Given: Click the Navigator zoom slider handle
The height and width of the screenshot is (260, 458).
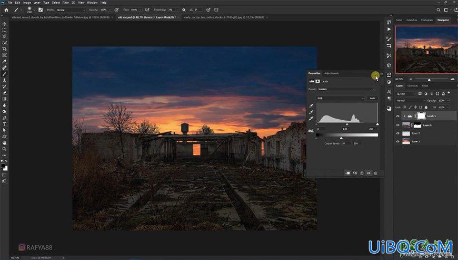Looking at the screenshot, I should (x=429, y=80).
